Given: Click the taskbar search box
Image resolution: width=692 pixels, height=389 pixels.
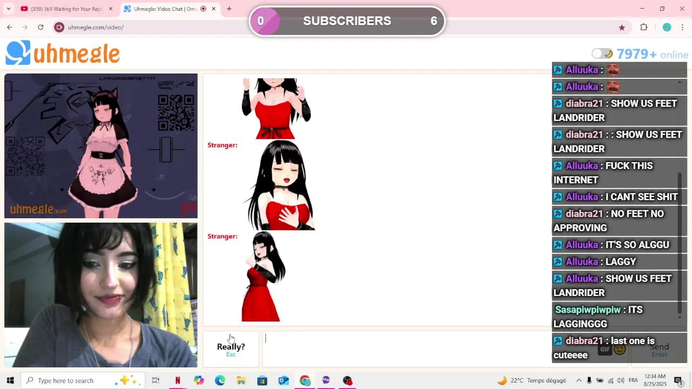Looking at the screenshot, I should coord(84,380).
